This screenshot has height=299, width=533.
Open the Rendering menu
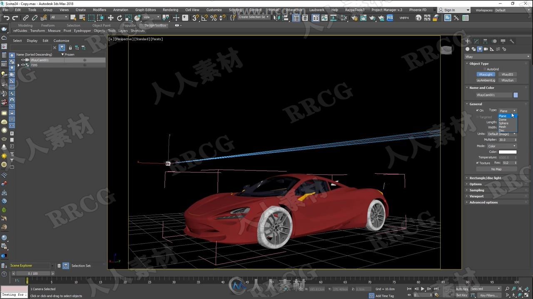[170, 10]
